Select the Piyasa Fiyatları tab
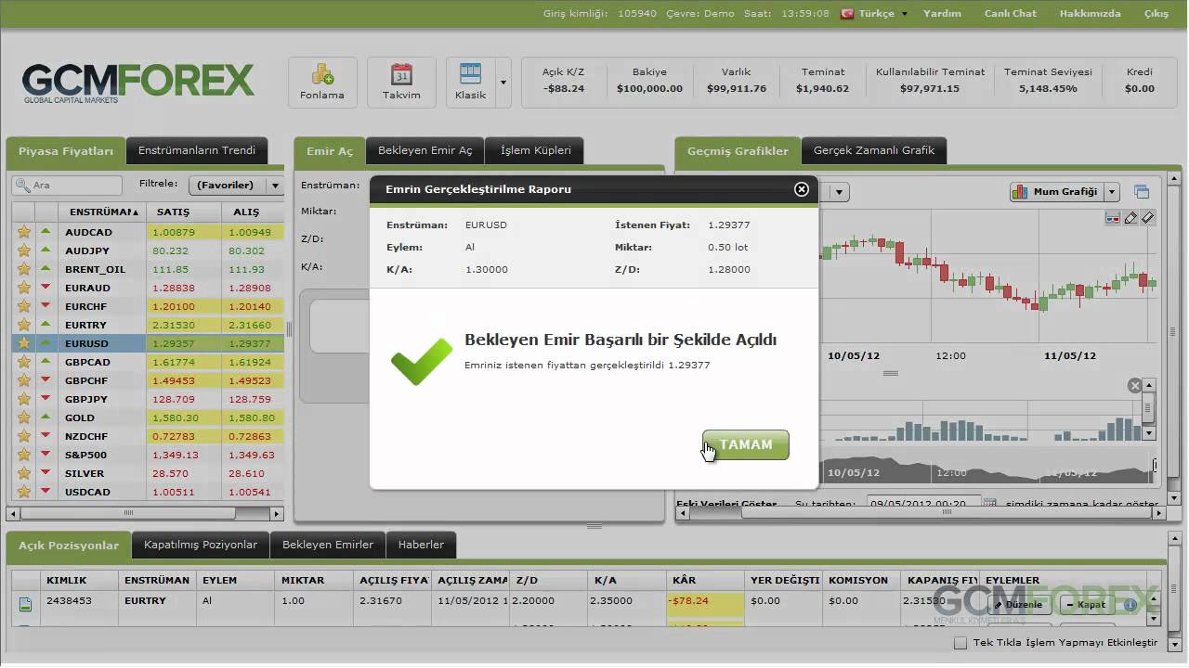This screenshot has width=1189, height=668. (x=66, y=150)
